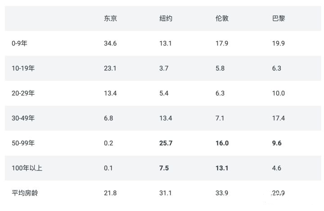Select the 23.1 cell in 10-19年 row

point(110,68)
